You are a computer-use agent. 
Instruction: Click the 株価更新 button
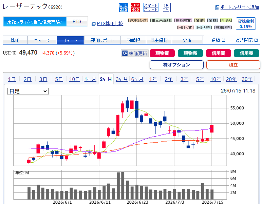(x=135, y=54)
